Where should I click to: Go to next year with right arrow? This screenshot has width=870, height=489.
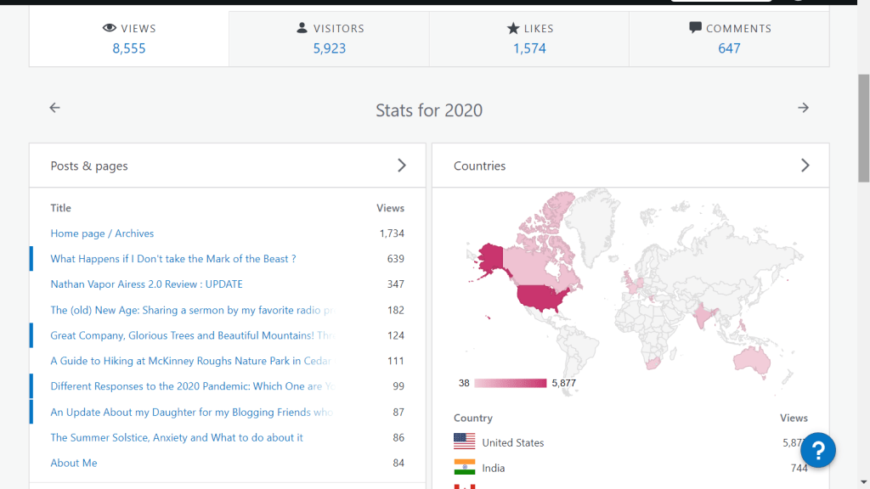point(803,108)
